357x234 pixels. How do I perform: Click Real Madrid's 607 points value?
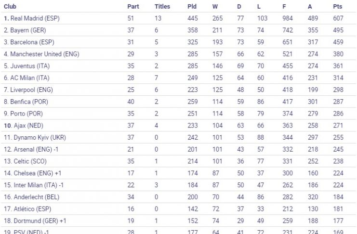[338, 18]
